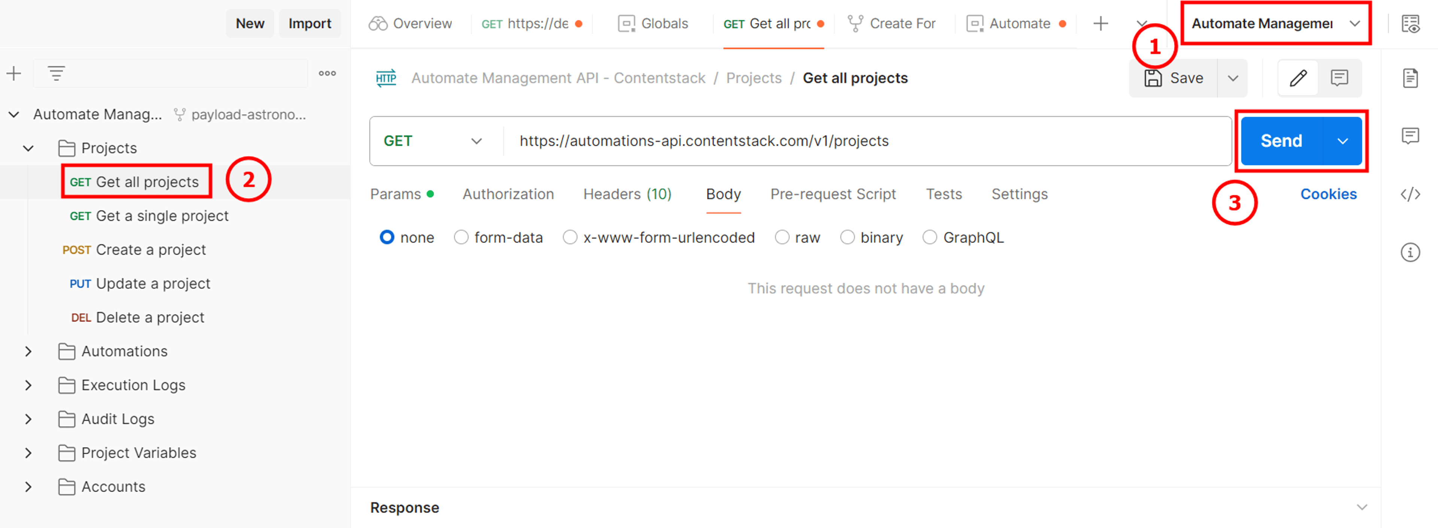Open the Automate Management environment dropdown

tap(1275, 24)
